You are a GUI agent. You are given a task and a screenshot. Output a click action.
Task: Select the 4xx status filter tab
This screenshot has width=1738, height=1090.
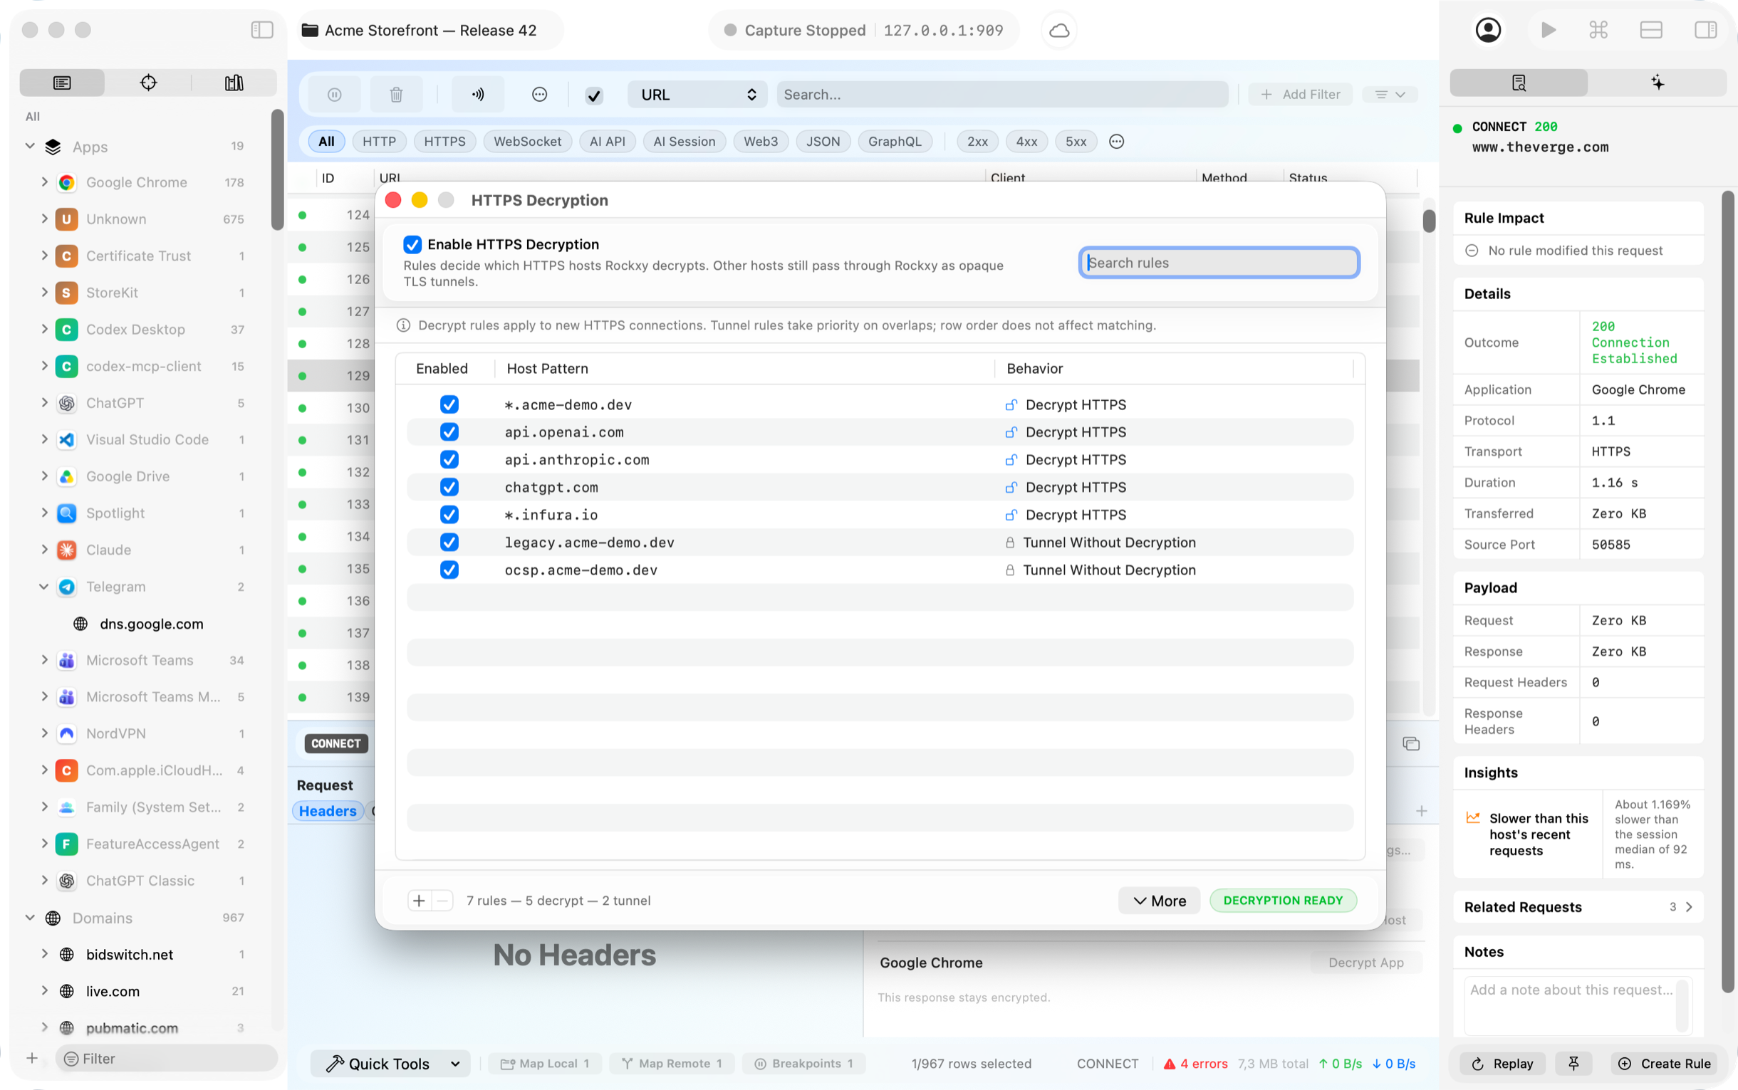pos(1026,141)
